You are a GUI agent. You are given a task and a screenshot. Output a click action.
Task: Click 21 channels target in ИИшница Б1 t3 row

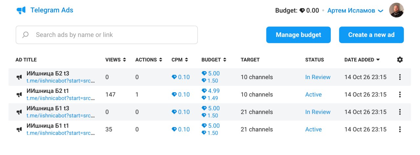pos(257,112)
